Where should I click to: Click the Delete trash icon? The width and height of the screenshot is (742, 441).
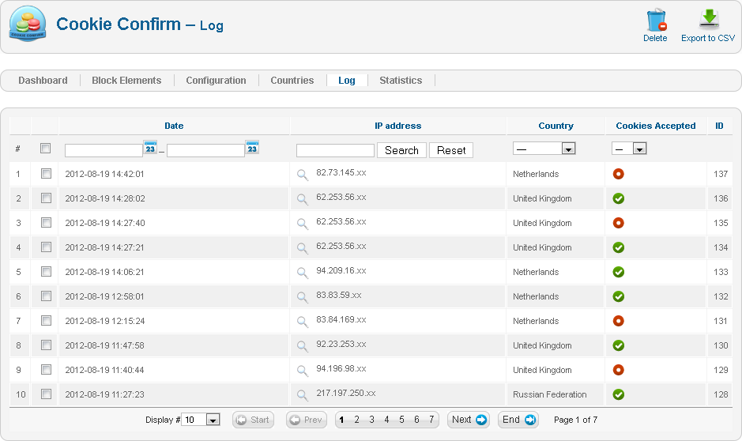(x=656, y=21)
